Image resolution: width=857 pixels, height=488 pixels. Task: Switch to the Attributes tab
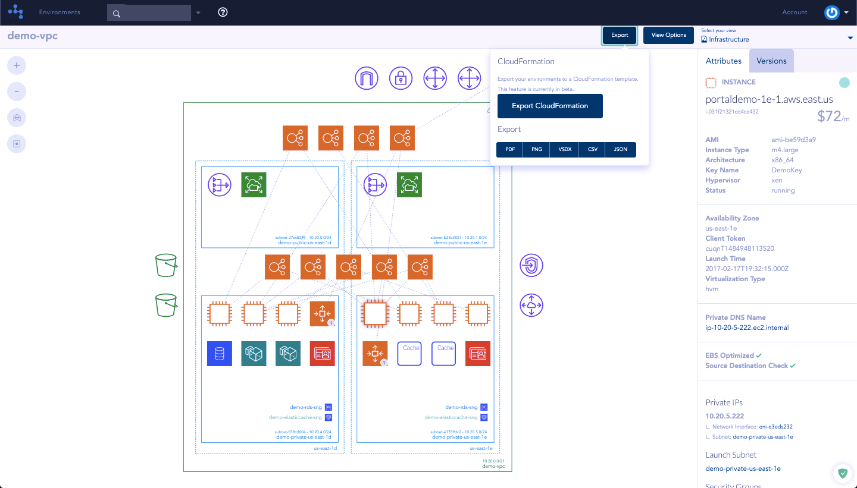(723, 61)
